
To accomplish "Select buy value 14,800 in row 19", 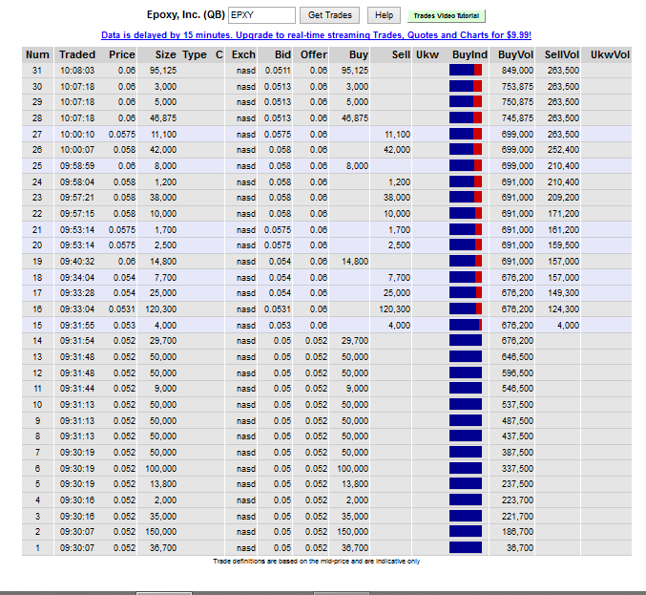I will [x=355, y=262].
